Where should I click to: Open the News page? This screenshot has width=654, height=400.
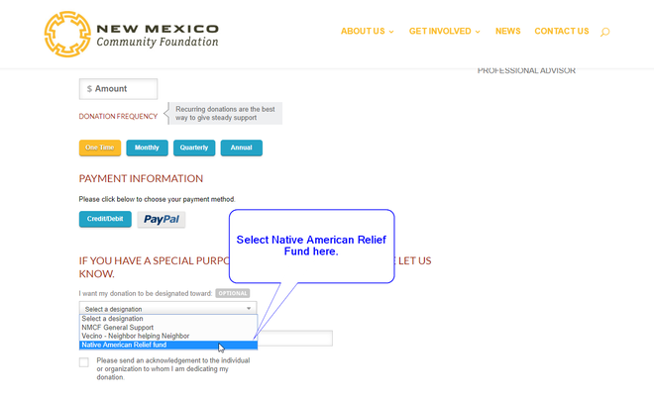[x=507, y=32]
